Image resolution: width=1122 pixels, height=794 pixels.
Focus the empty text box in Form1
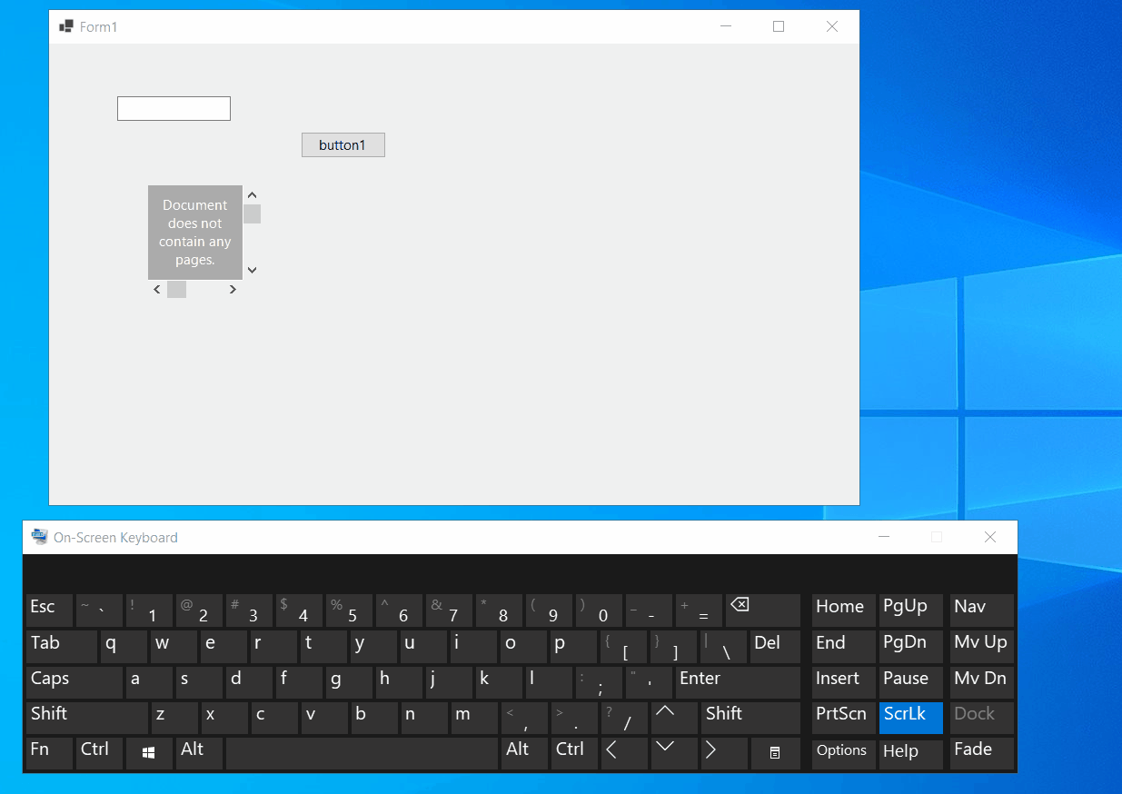(x=174, y=108)
